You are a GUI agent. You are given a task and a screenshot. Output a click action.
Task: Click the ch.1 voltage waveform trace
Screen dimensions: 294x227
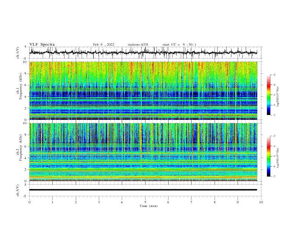click(x=143, y=53)
